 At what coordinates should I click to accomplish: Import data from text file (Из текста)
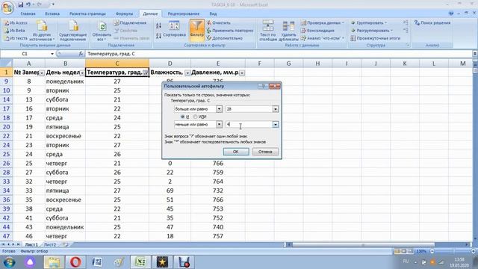tap(16, 38)
